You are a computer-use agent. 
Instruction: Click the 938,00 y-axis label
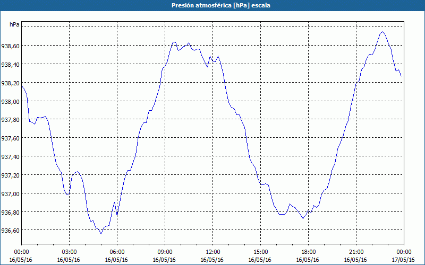(10, 102)
